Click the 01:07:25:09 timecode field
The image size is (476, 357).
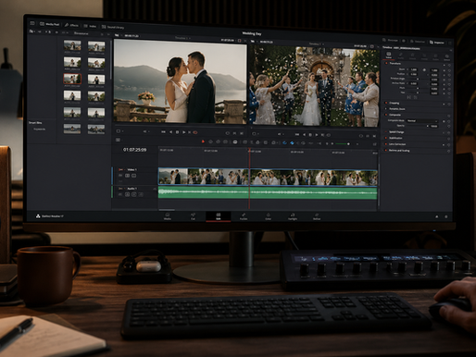tap(135, 150)
